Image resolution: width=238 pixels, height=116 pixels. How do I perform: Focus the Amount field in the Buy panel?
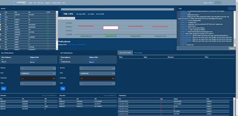pos(38,68)
